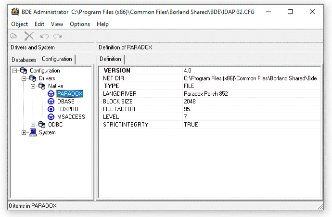
Task: Expand the System tree node
Action: coord(24,132)
